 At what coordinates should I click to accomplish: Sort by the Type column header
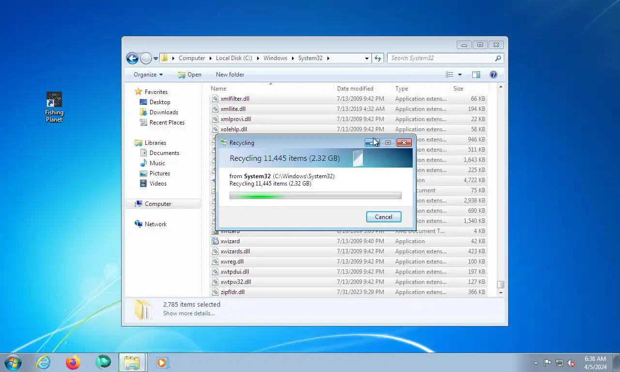pyautogui.click(x=421, y=89)
